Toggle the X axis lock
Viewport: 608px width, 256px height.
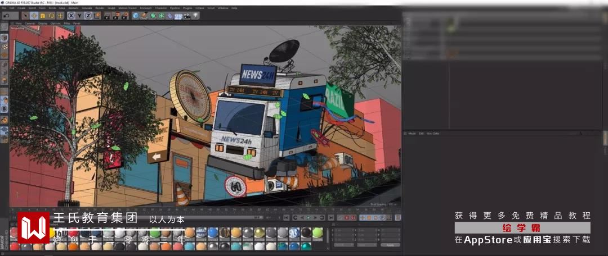[71, 16]
